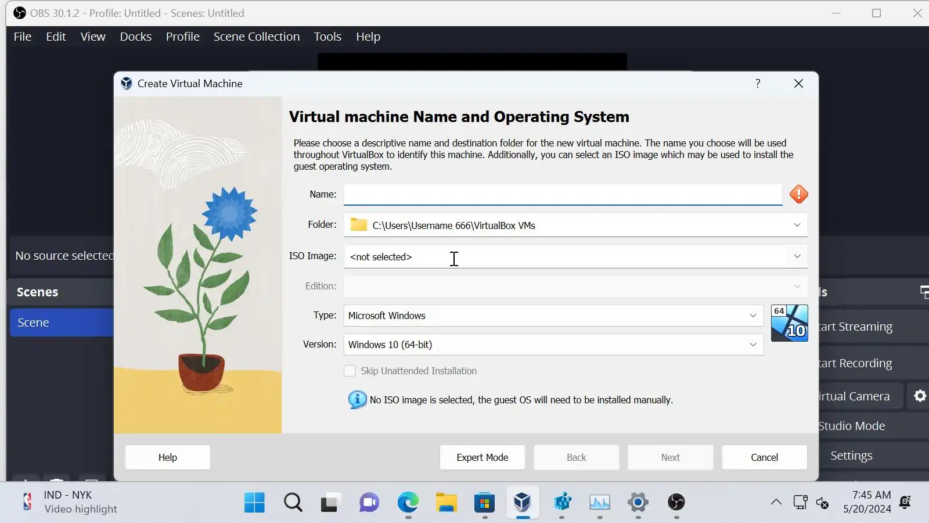Viewport: 929px width, 523px height.
Task: Click the OBS logo in title bar
Action: (20, 13)
